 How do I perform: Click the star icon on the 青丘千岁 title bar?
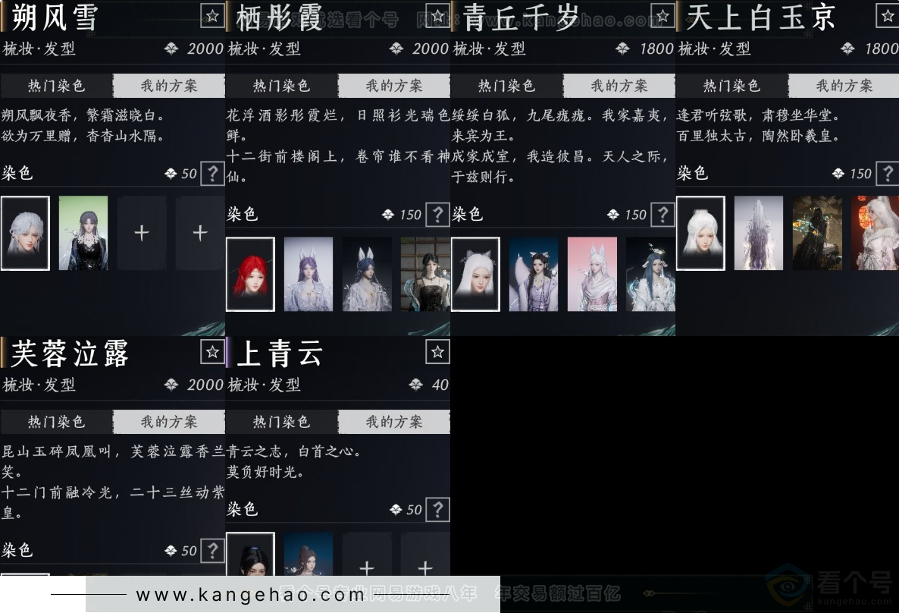point(661,14)
